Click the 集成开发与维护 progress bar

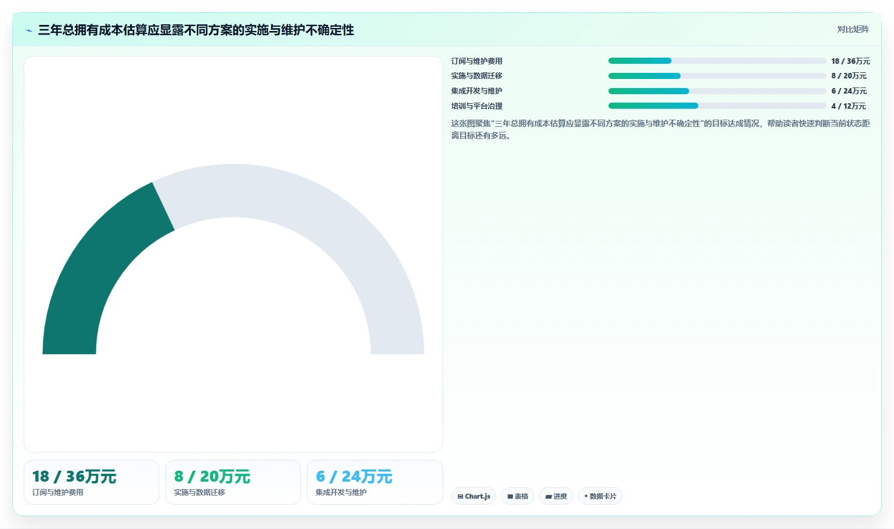coord(717,91)
